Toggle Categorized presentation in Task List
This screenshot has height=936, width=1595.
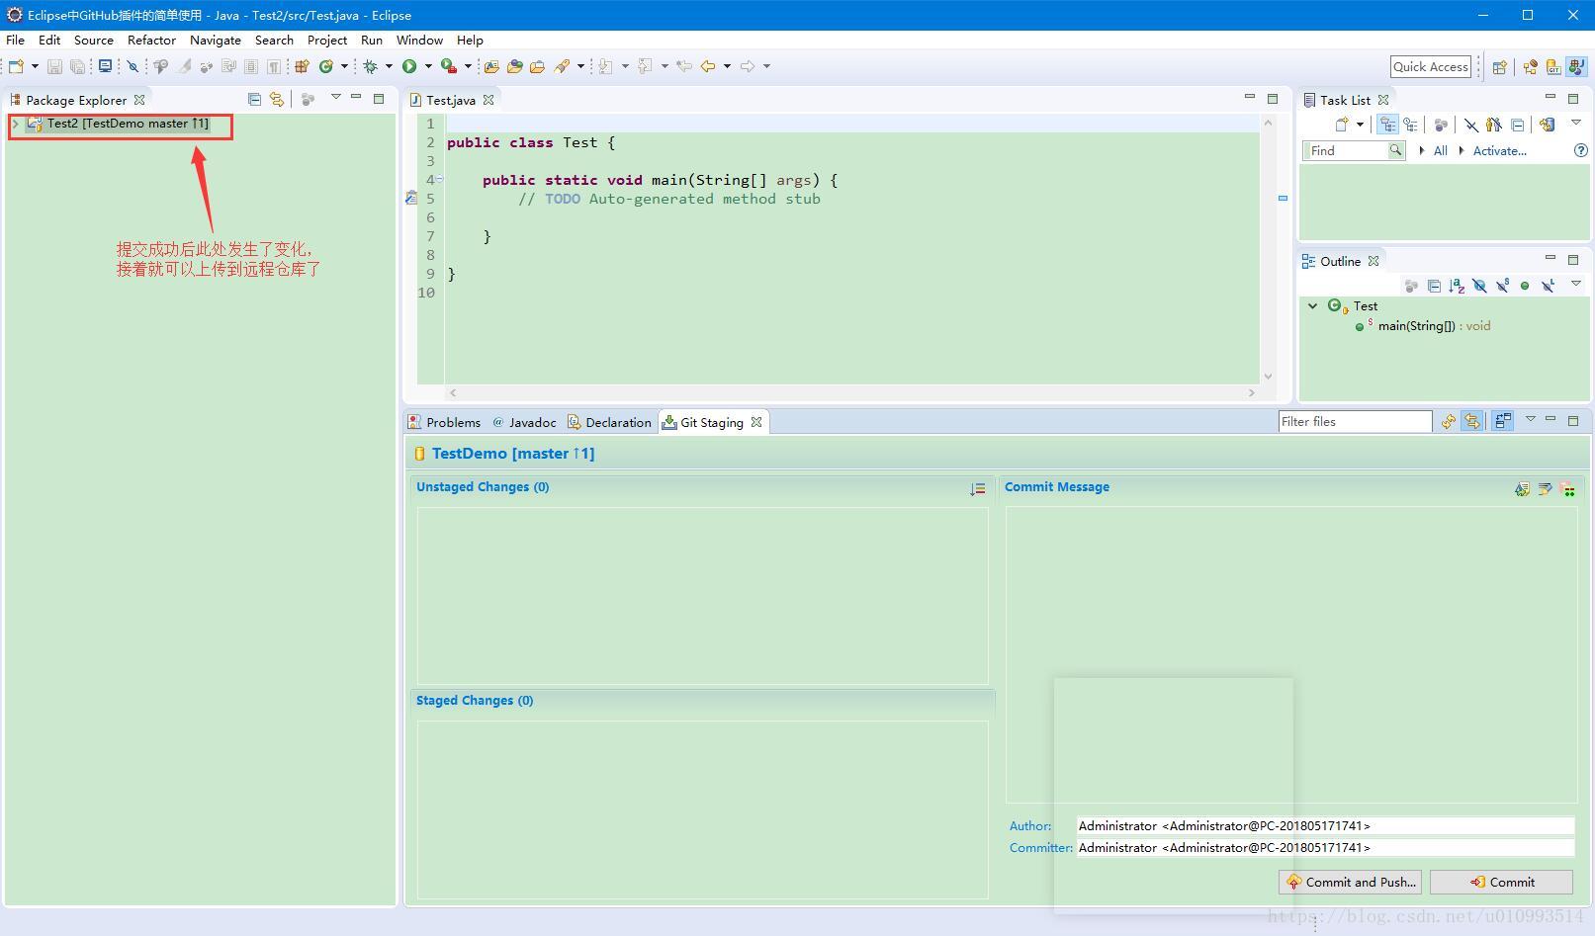[x=1387, y=125]
